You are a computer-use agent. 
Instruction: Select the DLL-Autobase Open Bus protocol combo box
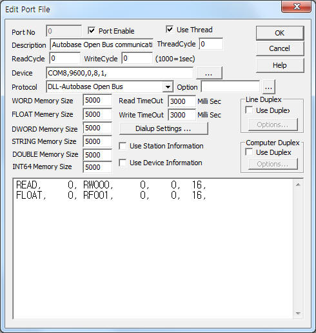coord(110,87)
